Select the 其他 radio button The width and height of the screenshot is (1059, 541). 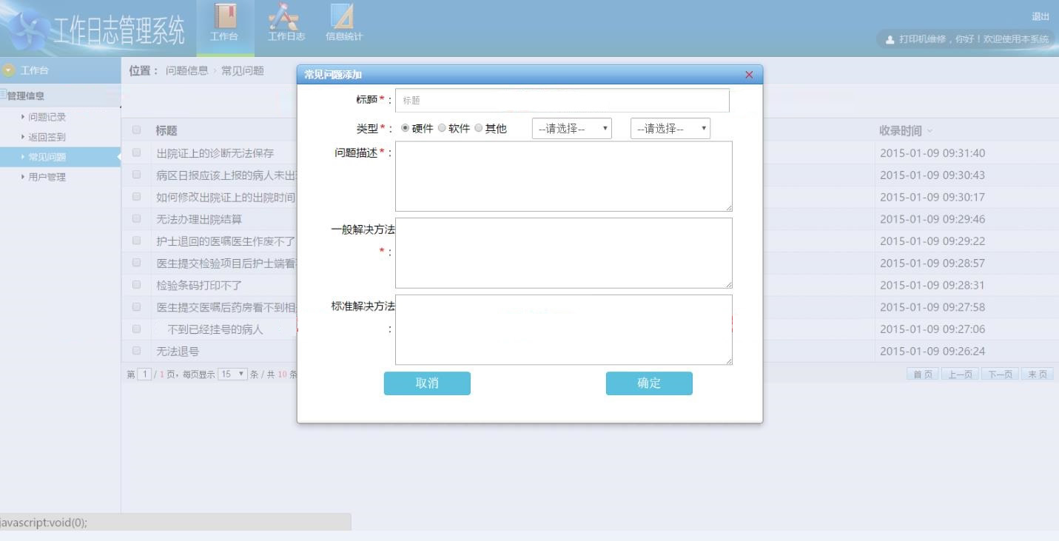[479, 127]
